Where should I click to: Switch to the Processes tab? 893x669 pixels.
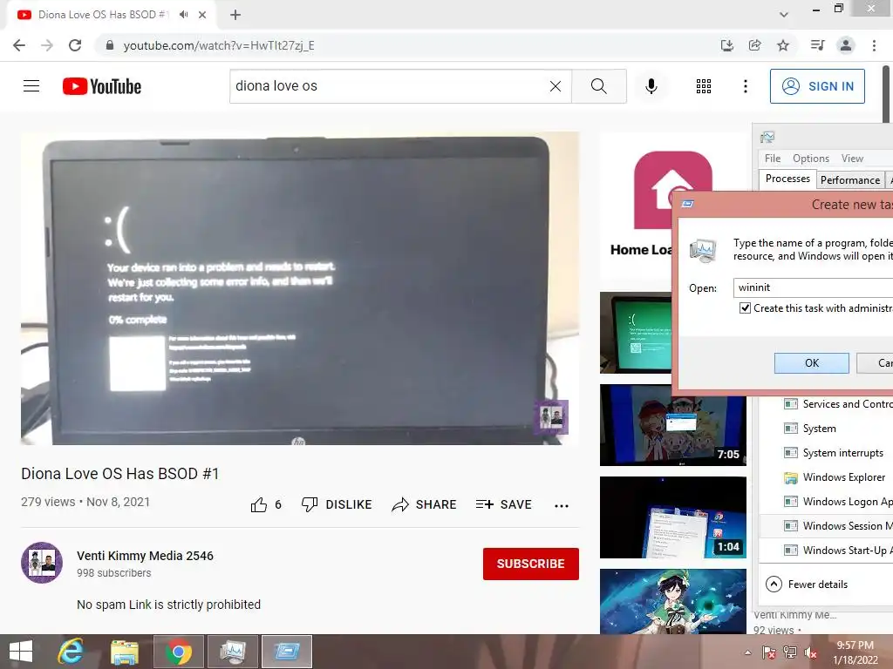(787, 179)
